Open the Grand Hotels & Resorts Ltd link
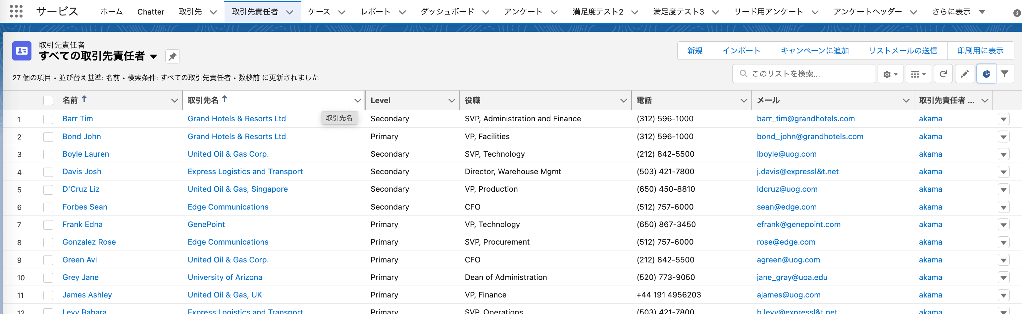Image resolution: width=1022 pixels, height=314 pixels. 236,119
